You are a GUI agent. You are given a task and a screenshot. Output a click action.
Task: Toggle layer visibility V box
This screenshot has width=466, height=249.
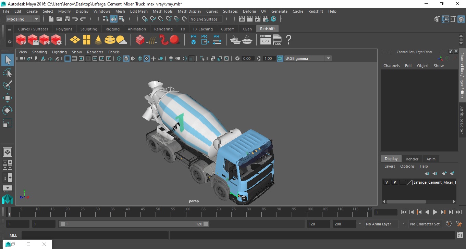[x=387, y=182]
